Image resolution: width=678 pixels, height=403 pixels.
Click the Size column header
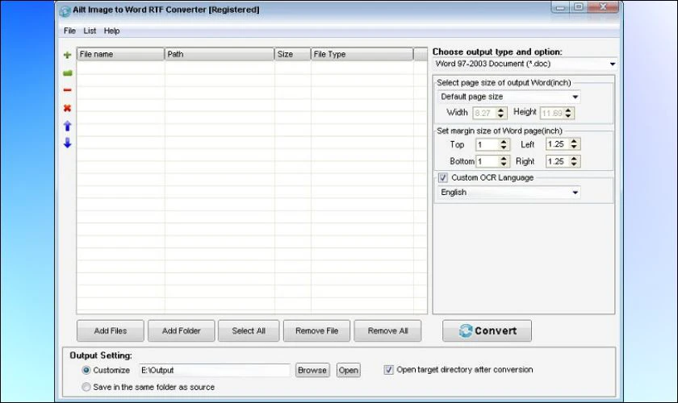point(293,55)
